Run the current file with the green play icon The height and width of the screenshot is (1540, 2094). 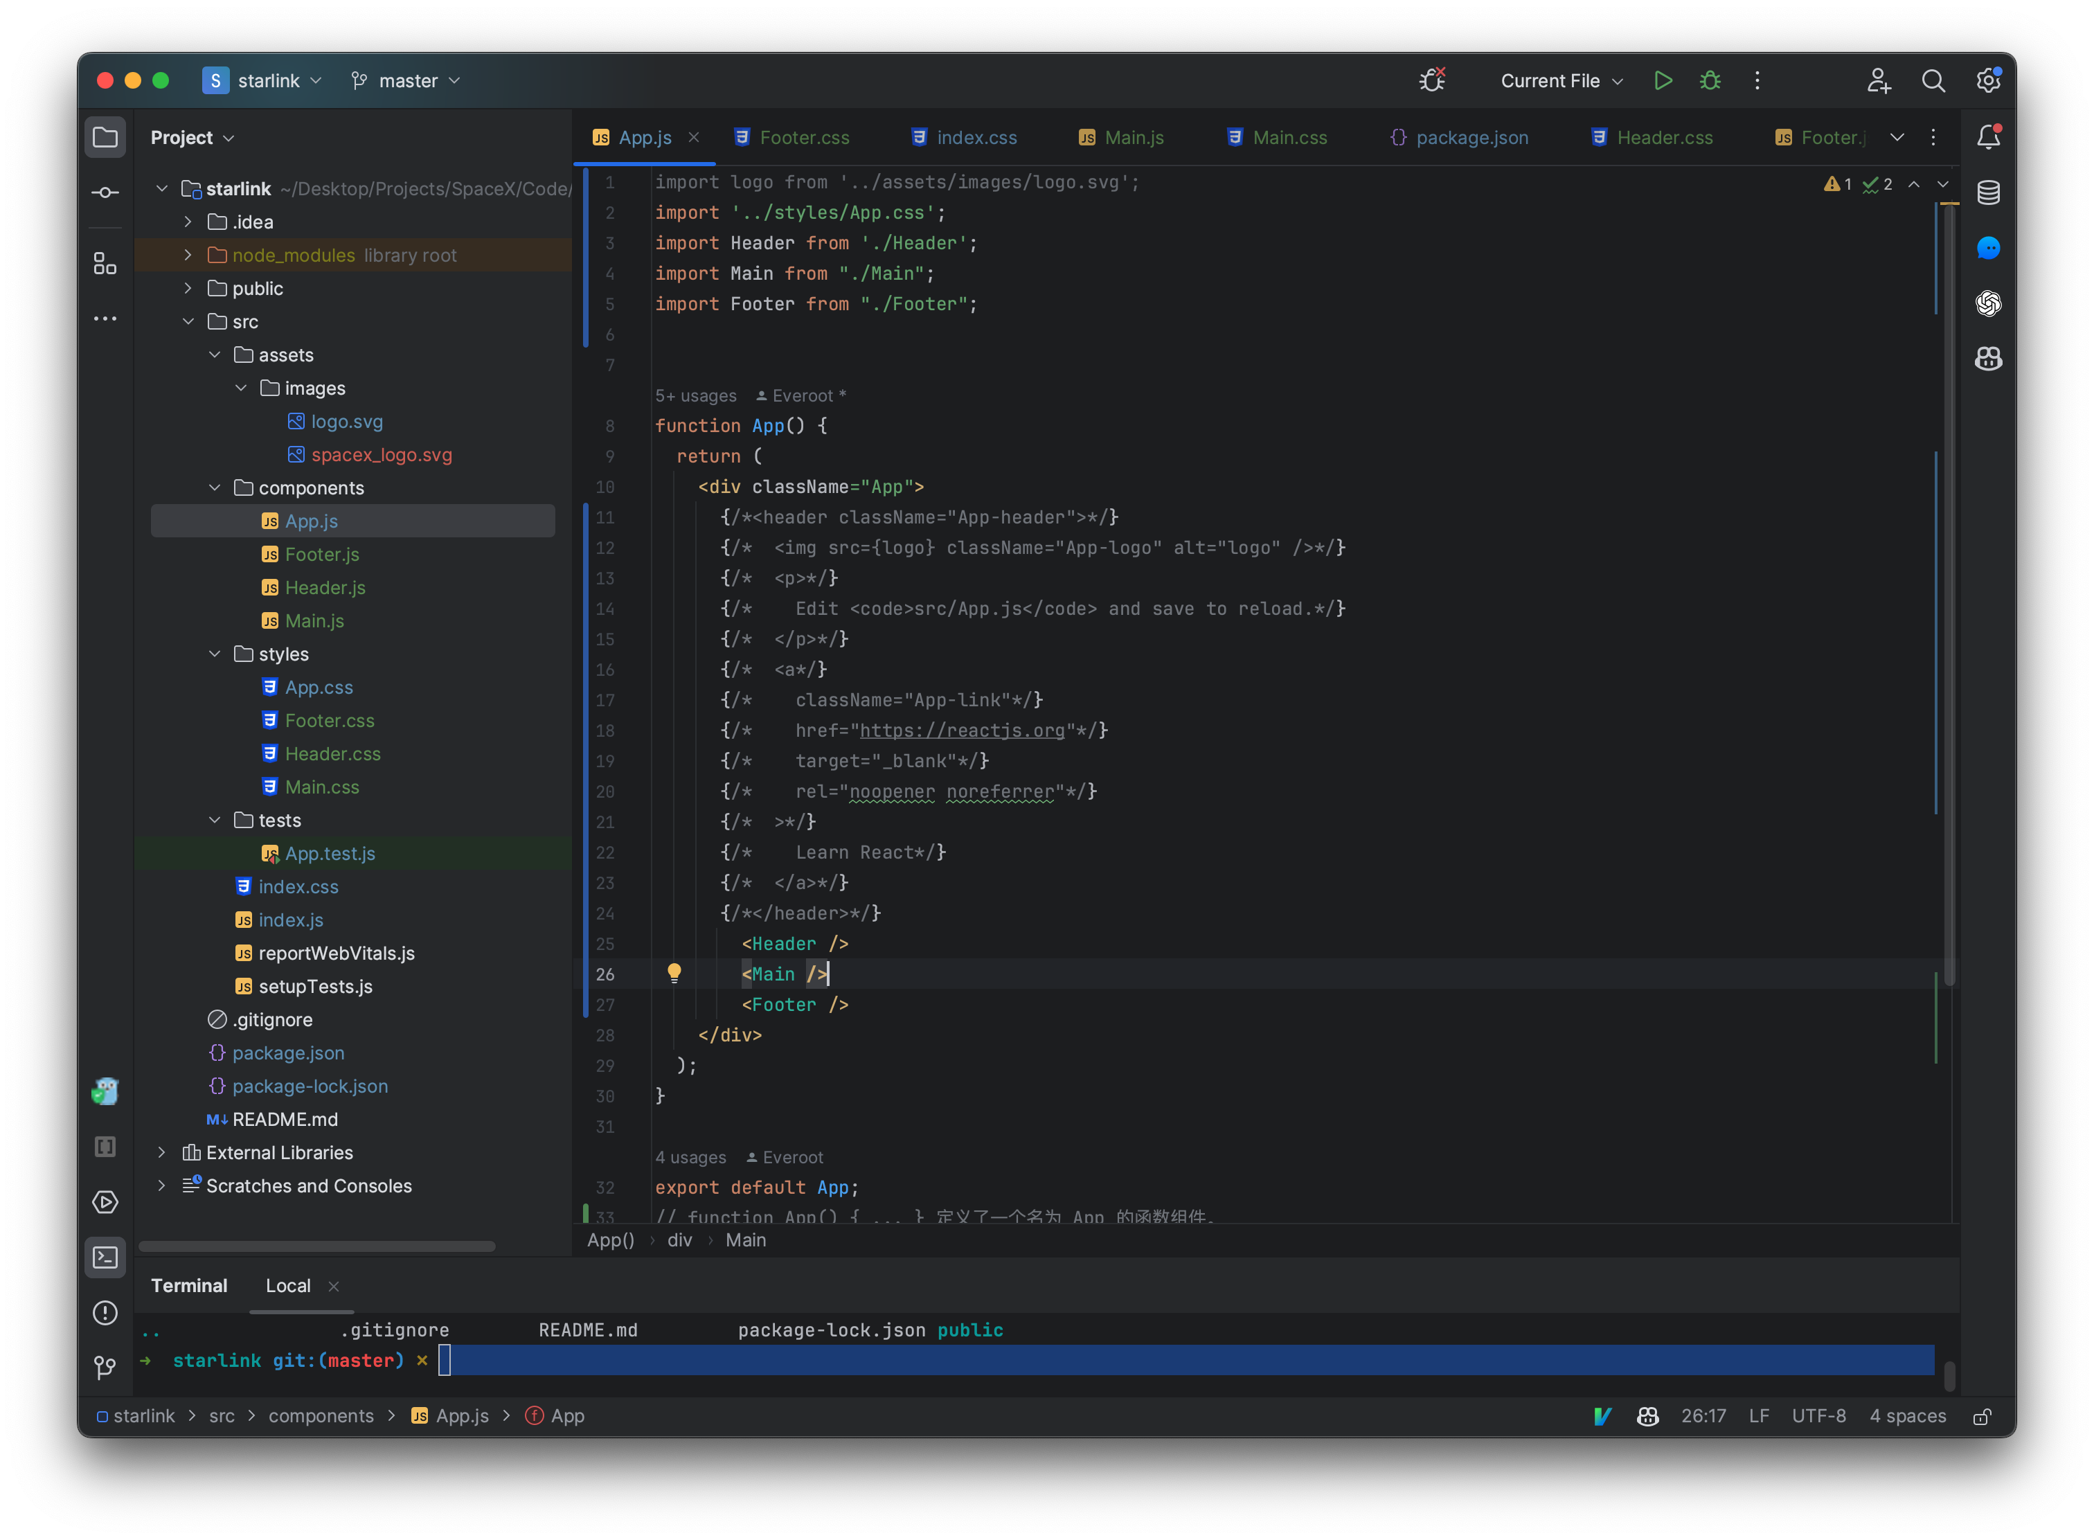(x=1663, y=80)
